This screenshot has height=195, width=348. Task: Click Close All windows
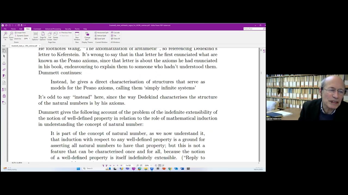115,39
